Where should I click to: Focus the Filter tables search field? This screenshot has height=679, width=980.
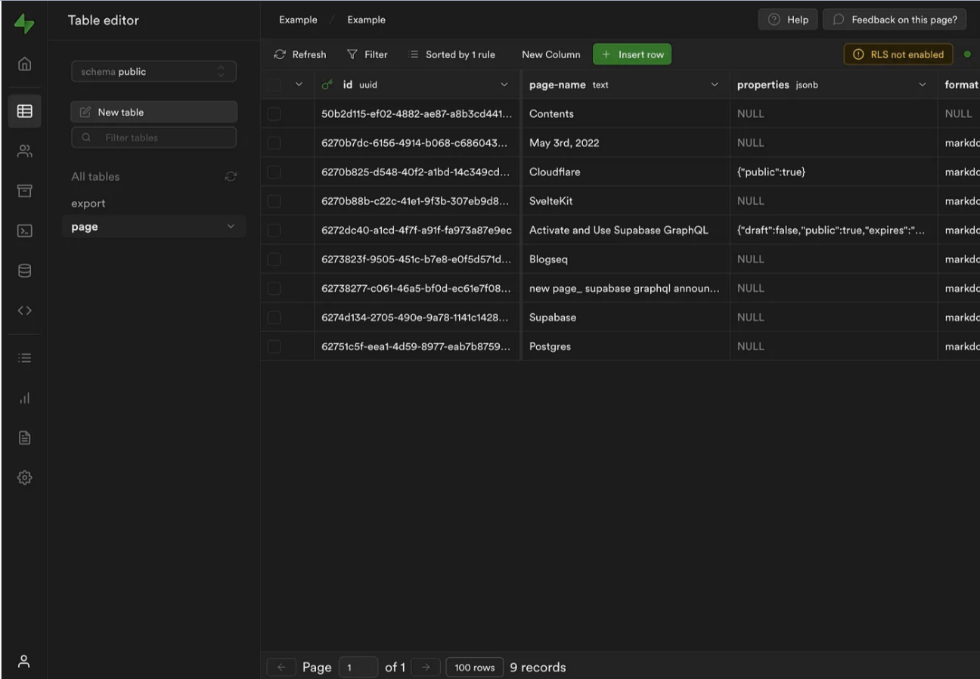coord(154,138)
